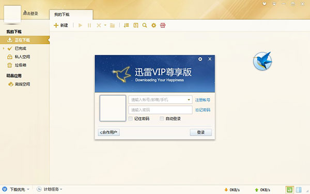
Task: Open the main menu icon in the title bar
Action: pos(274,4)
